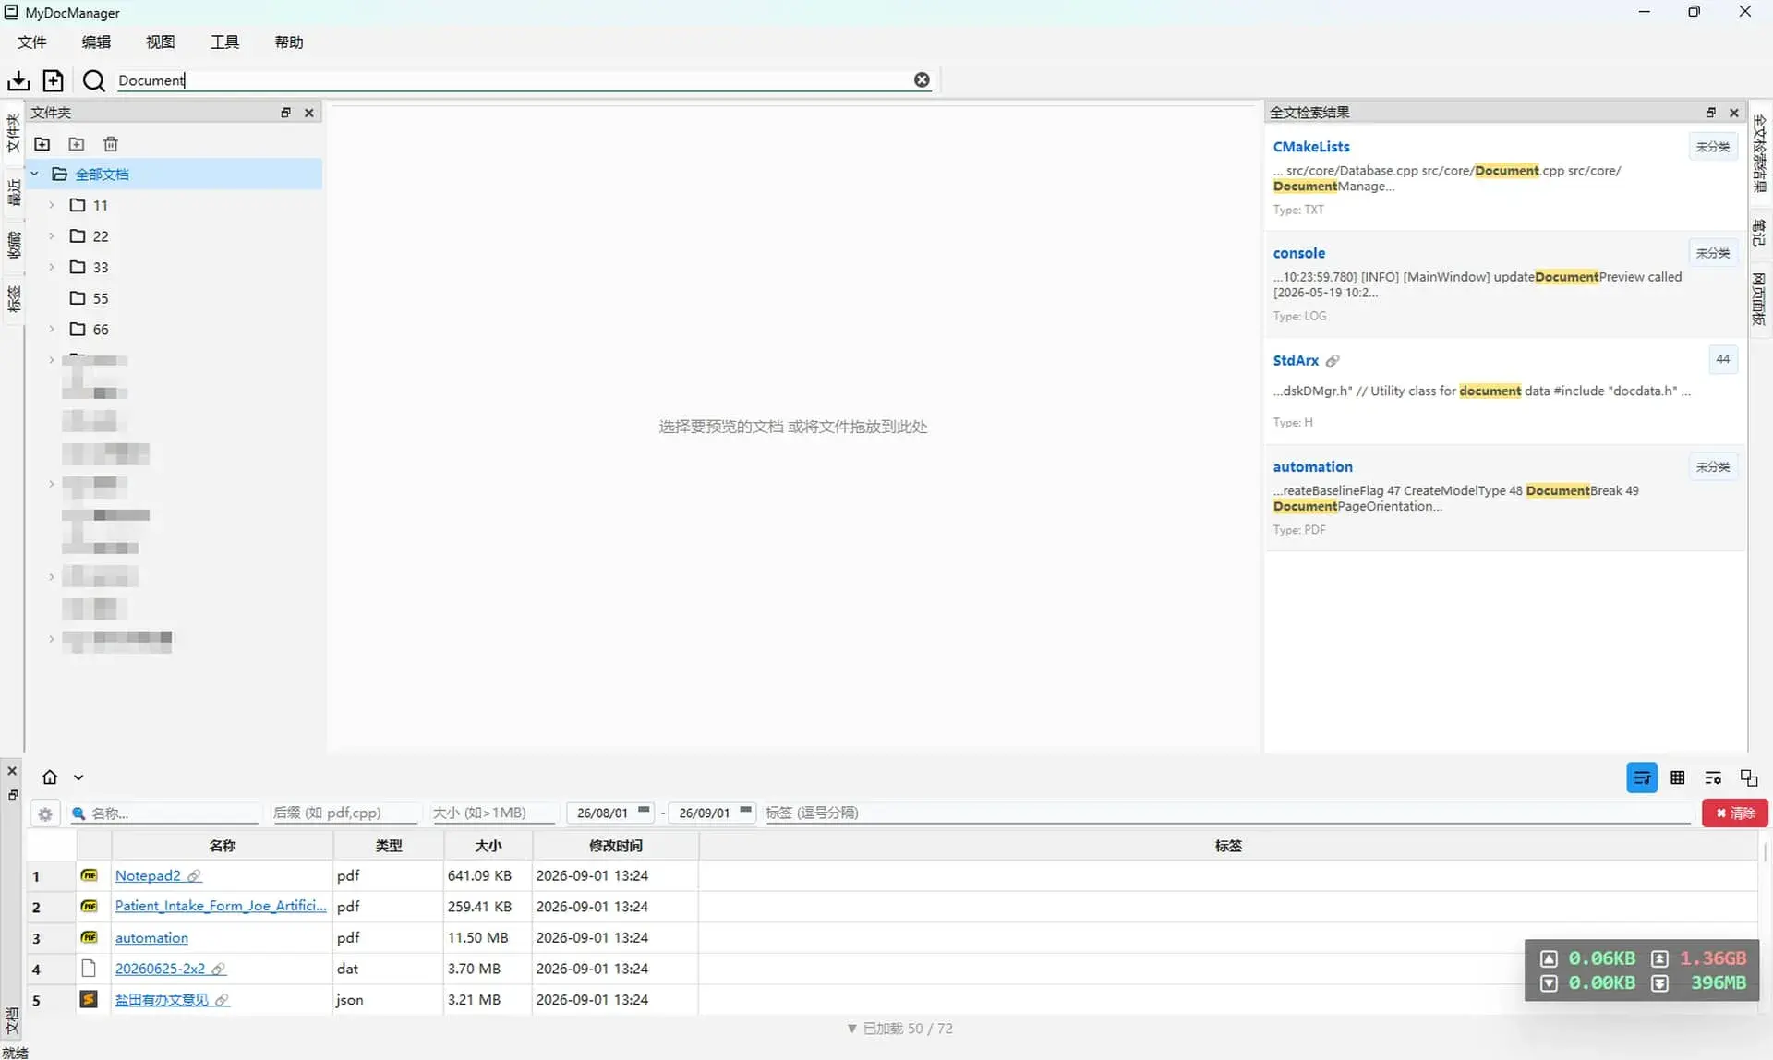1773x1060 pixels.
Task: Click the home icon above file list
Action: (x=50, y=777)
